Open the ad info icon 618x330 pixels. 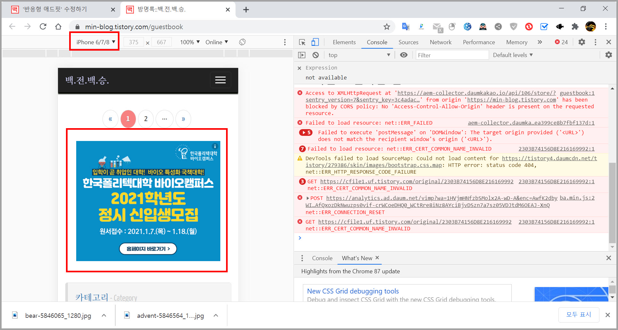coord(215,146)
